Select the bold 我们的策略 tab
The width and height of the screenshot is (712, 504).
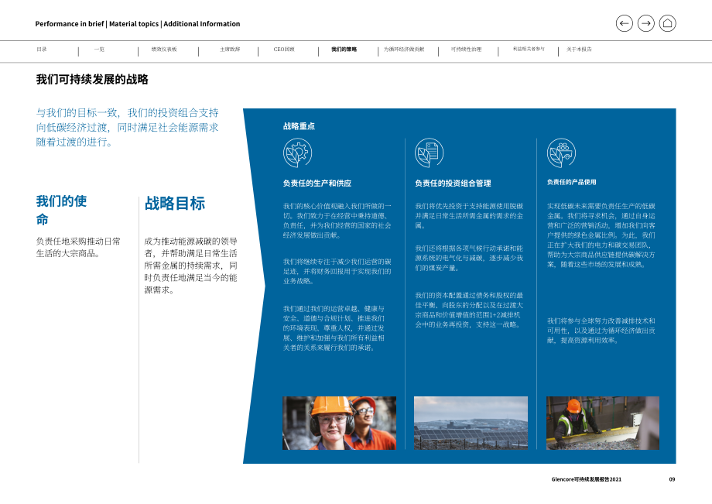coord(344,50)
